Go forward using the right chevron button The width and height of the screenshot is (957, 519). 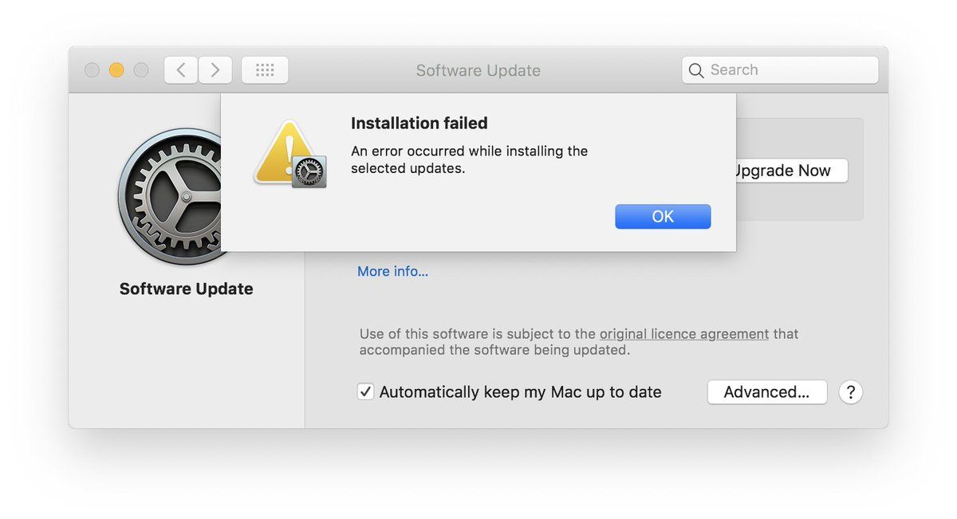[215, 70]
